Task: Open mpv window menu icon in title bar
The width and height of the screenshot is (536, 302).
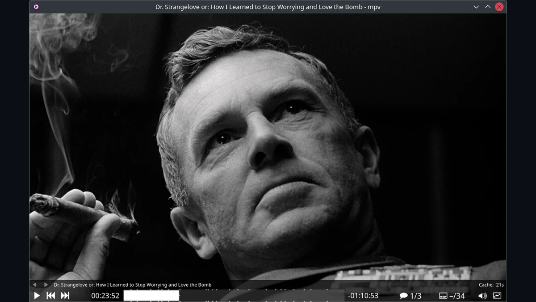Action: click(36, 7)
